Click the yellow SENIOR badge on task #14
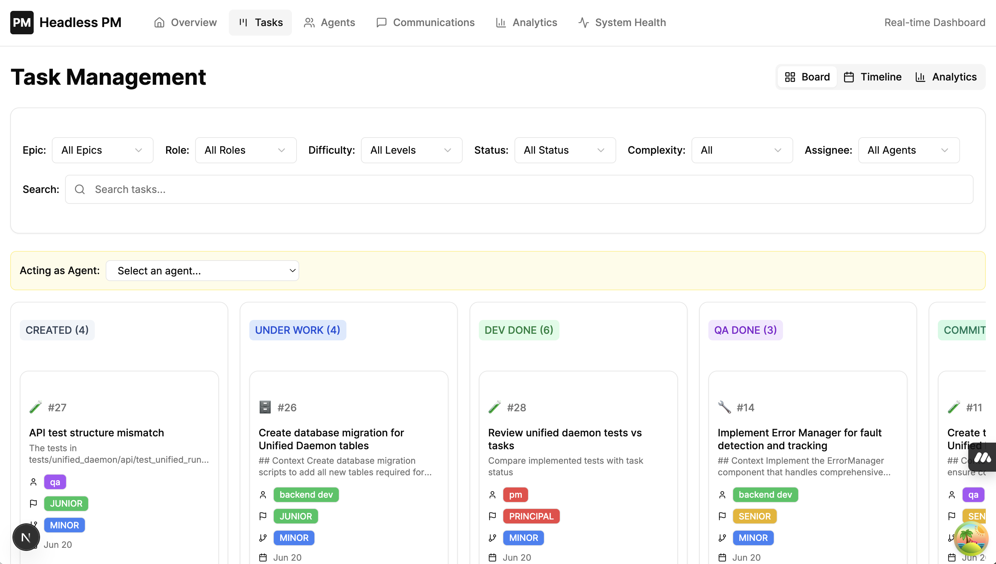 point(755,517)
